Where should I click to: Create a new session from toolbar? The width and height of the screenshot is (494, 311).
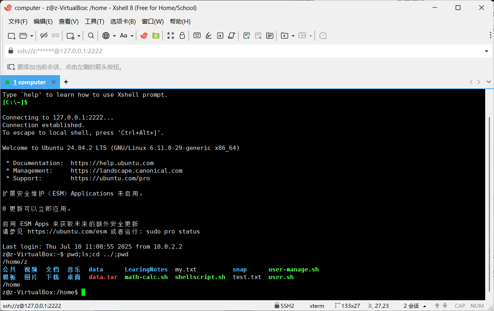12,36
